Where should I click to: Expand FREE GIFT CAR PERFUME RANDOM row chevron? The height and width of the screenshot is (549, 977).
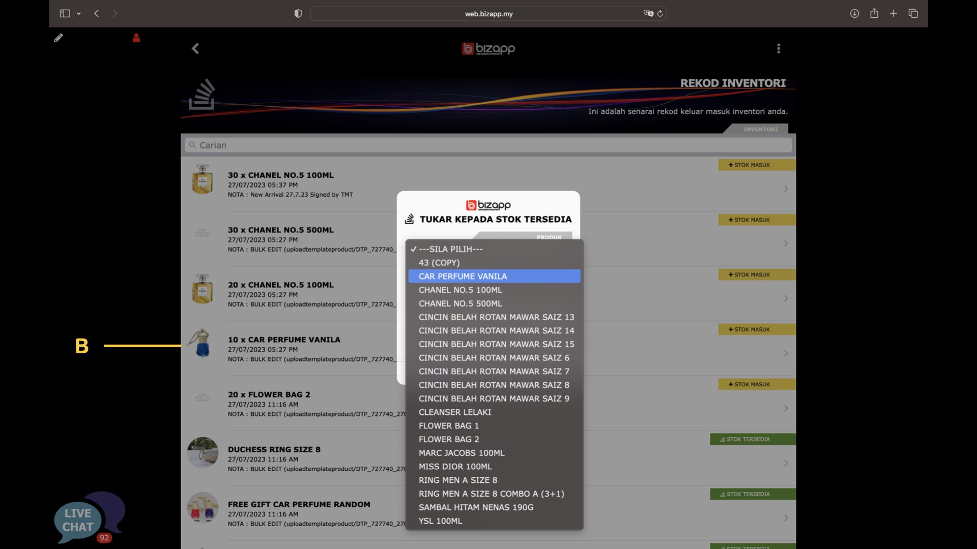(x=786, y=518)
